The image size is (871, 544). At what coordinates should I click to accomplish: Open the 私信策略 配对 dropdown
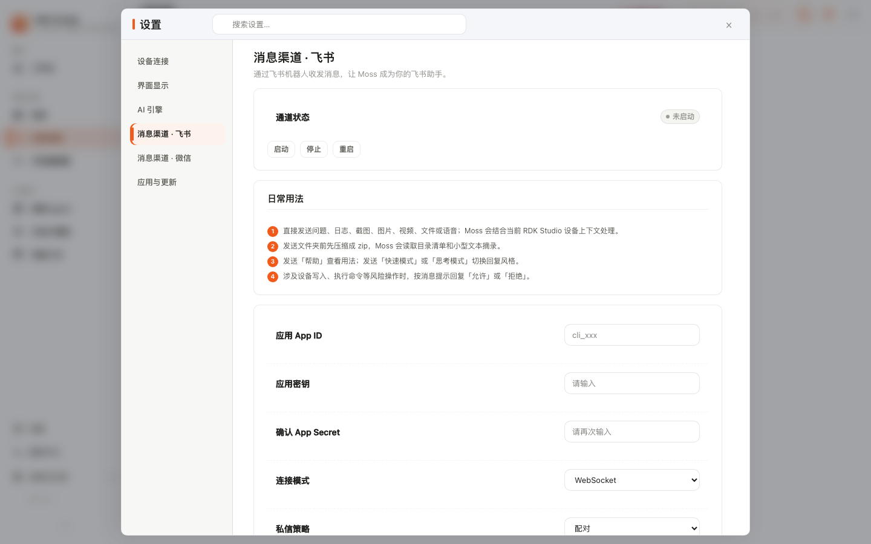point(632,527)
